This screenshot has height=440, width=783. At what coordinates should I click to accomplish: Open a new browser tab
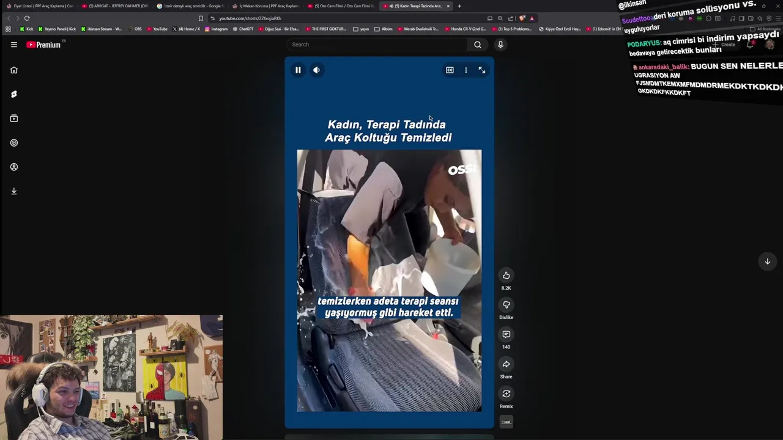tap(459, 6)
